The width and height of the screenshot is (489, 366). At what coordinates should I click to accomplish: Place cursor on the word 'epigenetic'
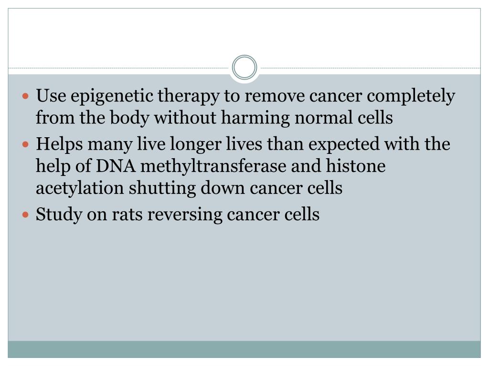point(112,96)
